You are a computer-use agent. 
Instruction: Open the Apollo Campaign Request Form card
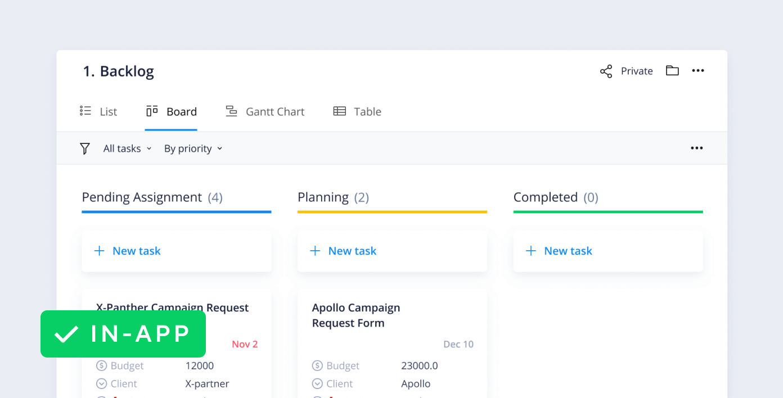pos(356,315)
